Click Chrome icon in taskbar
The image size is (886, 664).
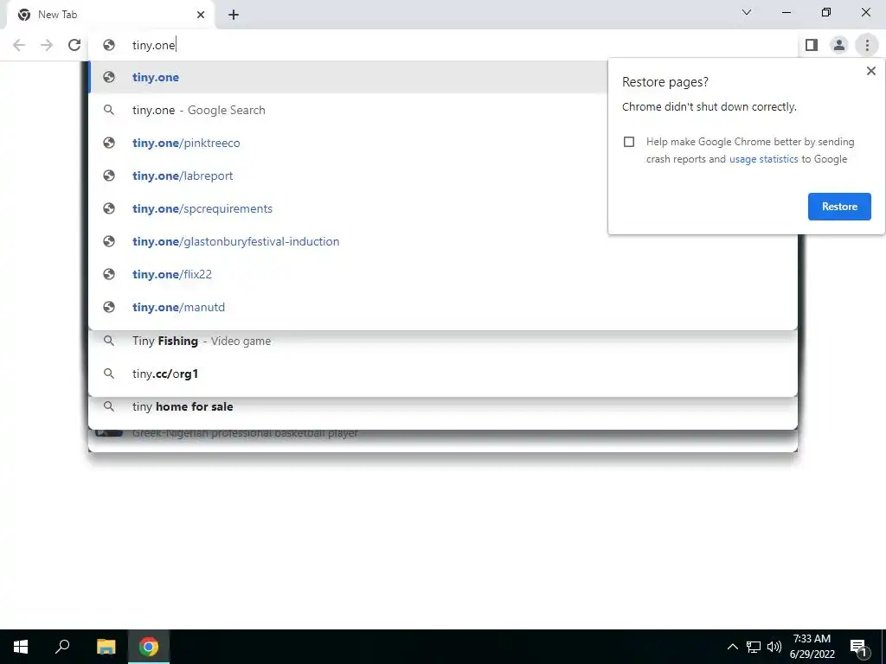[x=149, y=647]
